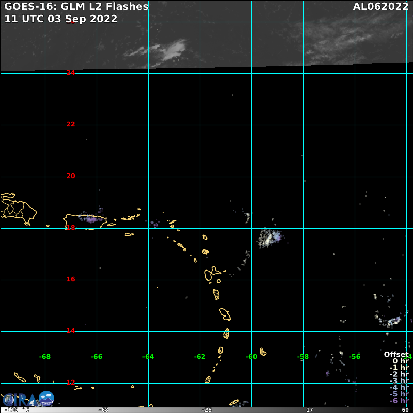Click the red latitude label 20
Viewport: 413px width, 413px height.
[x=71, y=176]
